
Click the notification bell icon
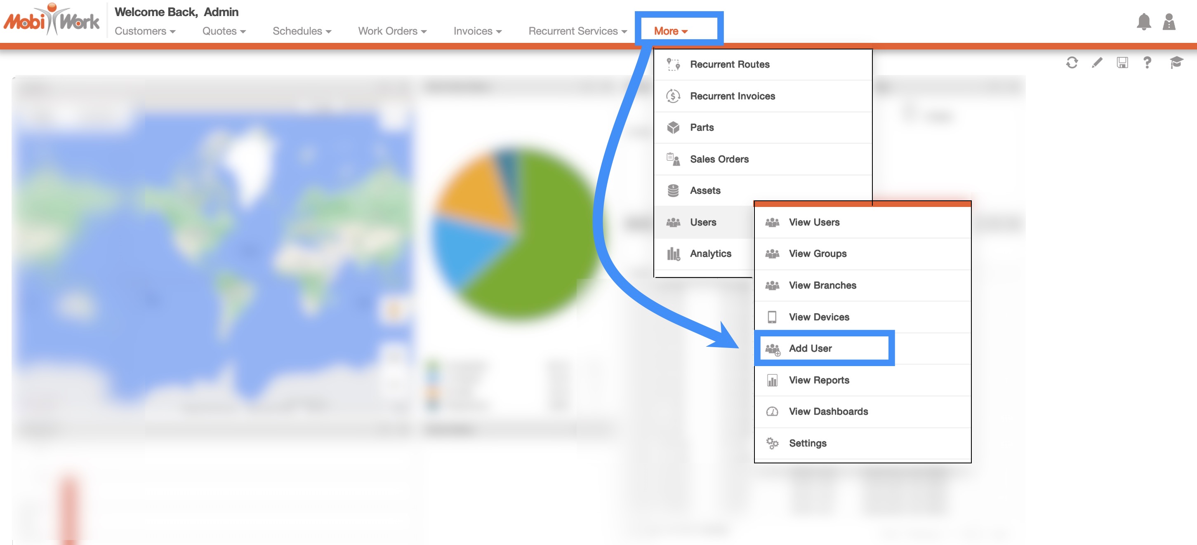pos(1143,22)
